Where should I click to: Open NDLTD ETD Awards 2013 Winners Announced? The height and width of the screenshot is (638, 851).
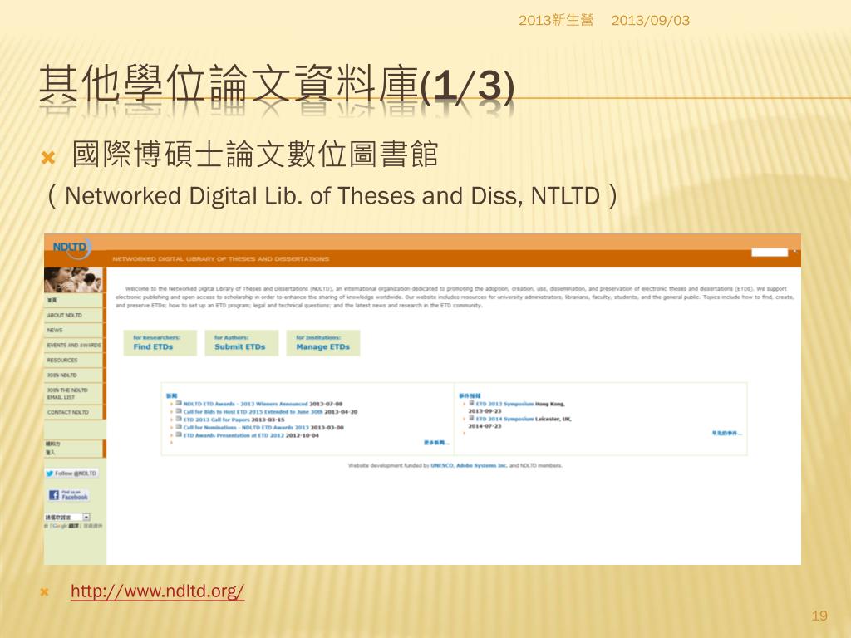click(245, 405)
